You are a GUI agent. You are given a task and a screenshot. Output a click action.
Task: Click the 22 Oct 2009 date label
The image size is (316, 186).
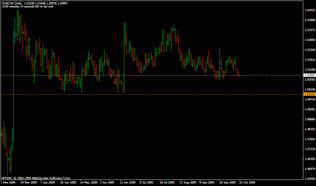tap(247, 182)
